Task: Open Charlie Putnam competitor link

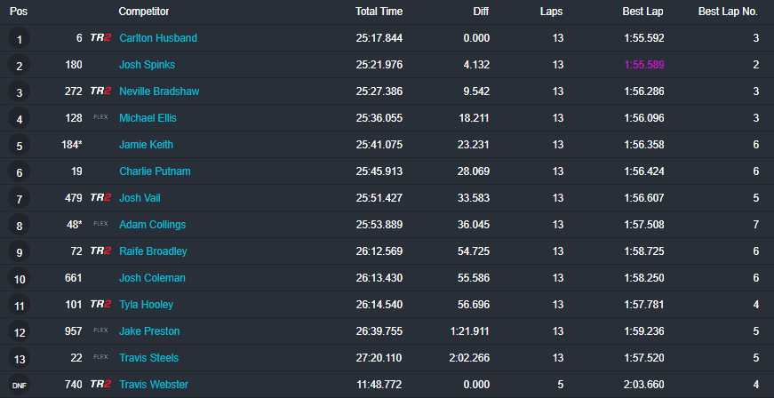Action: [155, 171]
